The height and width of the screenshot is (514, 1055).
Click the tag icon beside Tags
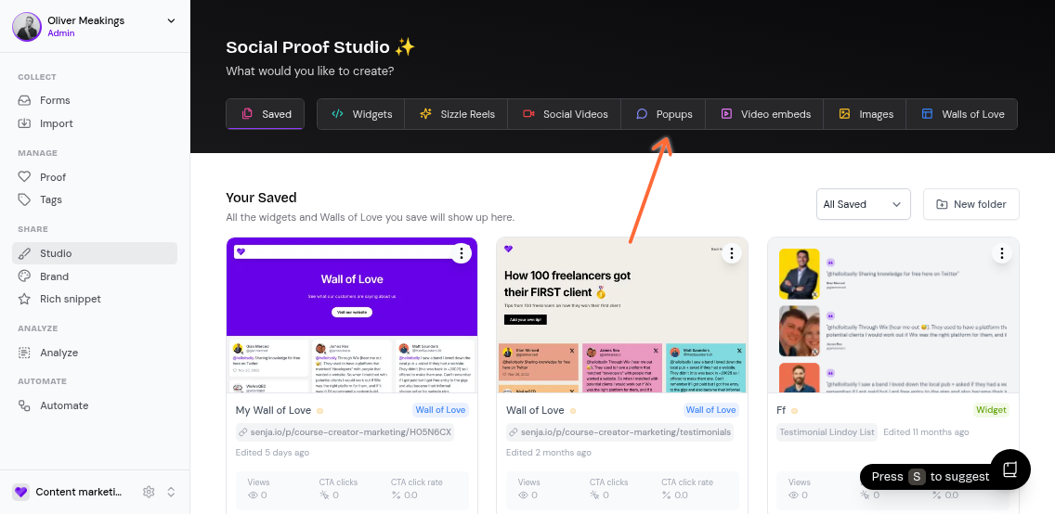24,199
